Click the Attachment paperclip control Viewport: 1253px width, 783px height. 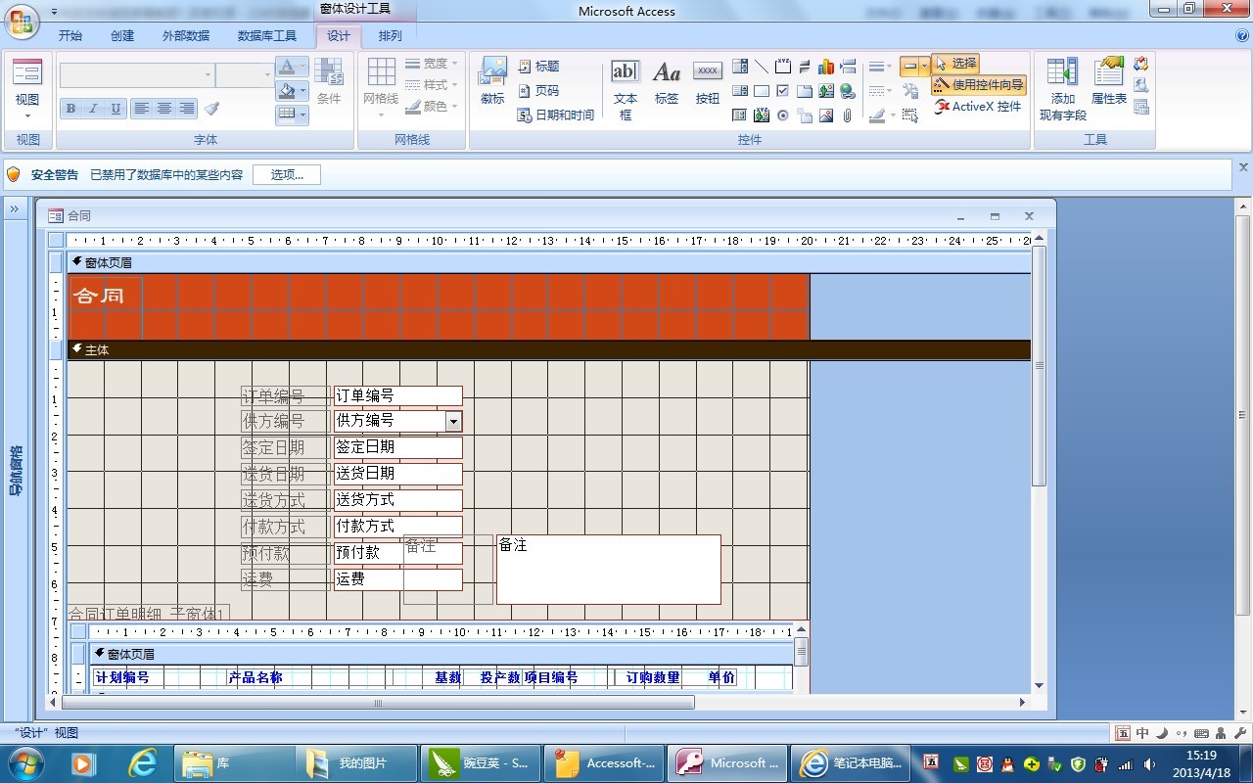click(848, 115)
